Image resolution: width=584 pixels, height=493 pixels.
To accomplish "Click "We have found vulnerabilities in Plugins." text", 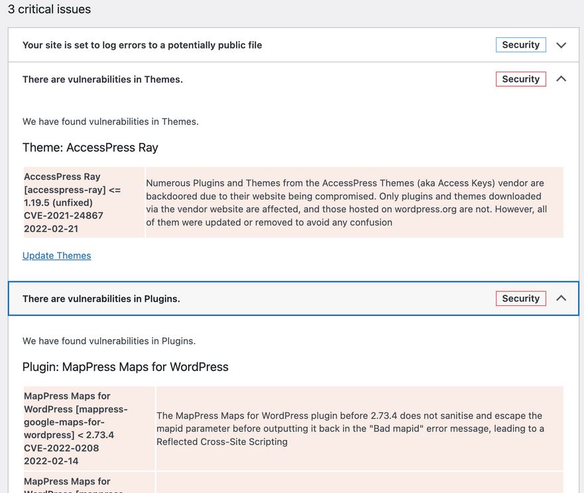I will coord(109,341).
